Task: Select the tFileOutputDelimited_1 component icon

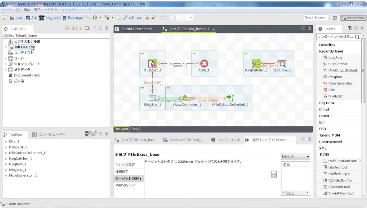Action: pyautogui.click(x=230, y=98)
